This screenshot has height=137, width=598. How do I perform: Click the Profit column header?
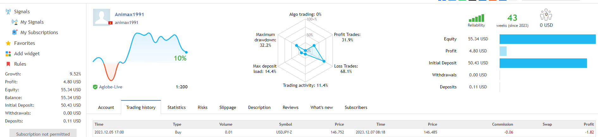click(589, 124)
